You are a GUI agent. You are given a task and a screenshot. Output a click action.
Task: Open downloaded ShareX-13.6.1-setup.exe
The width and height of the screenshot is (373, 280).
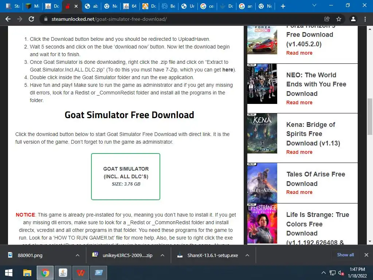pyautogui.click(x=212, y=255)
